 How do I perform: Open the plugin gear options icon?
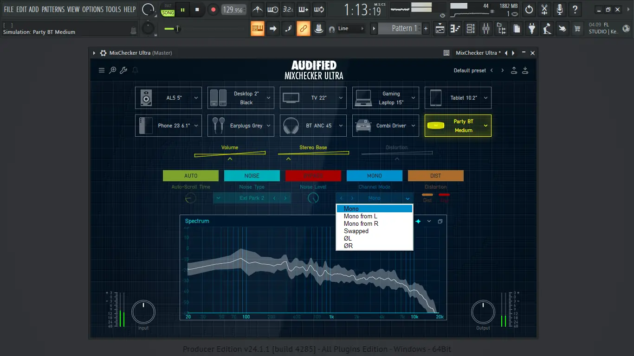click(x=103, y=53)
